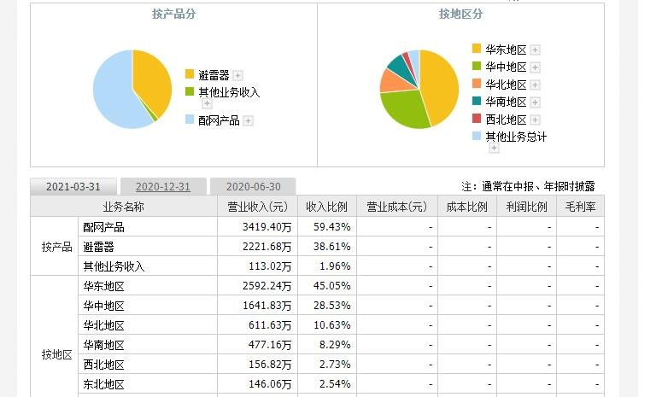Click plus icon beside 华北地区 legend
This screenshot has height=397, width=668.
click(x=535, y=85)
